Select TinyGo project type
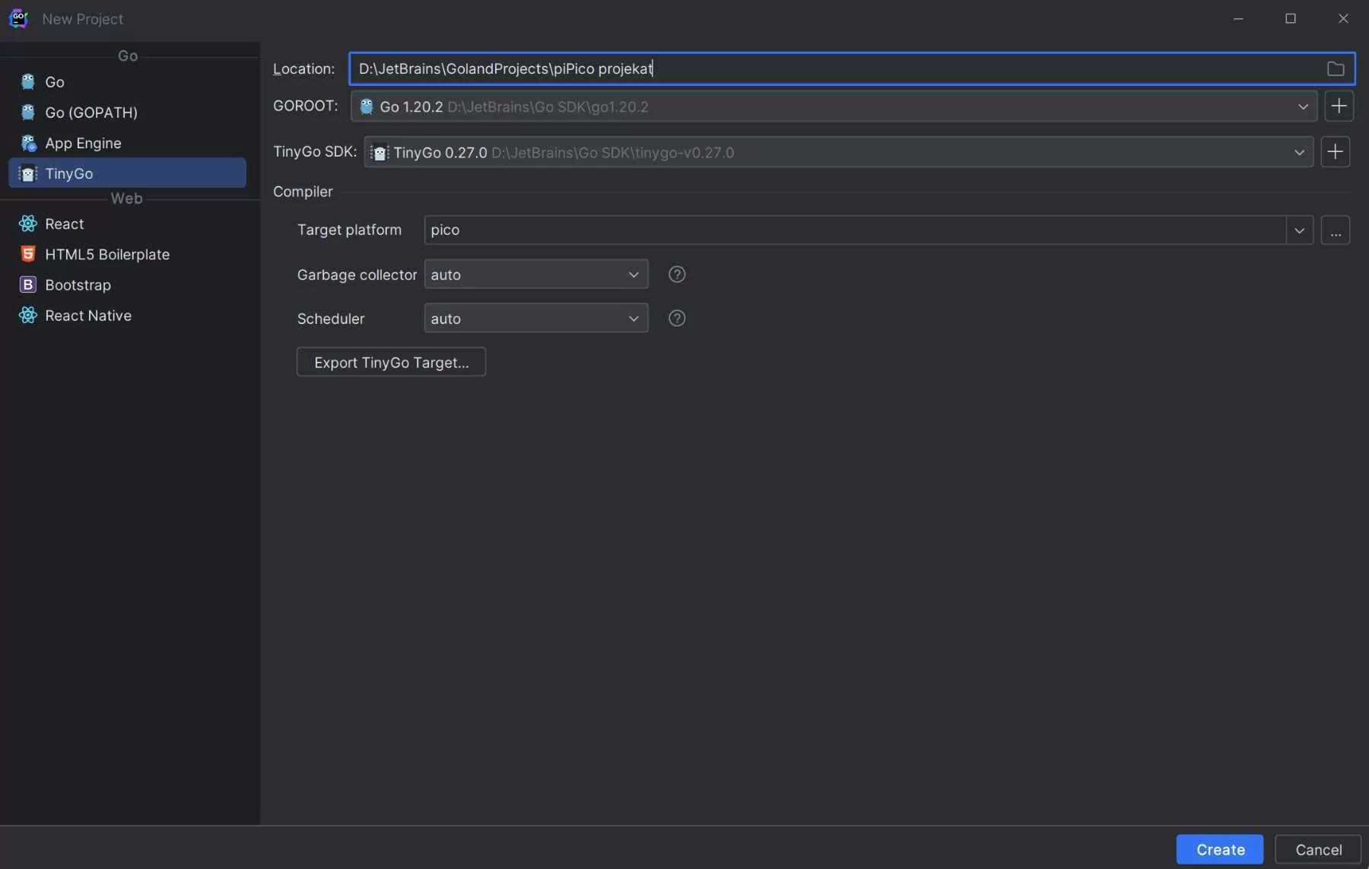This screenshot has width=1369, height=869. [128, 173]
